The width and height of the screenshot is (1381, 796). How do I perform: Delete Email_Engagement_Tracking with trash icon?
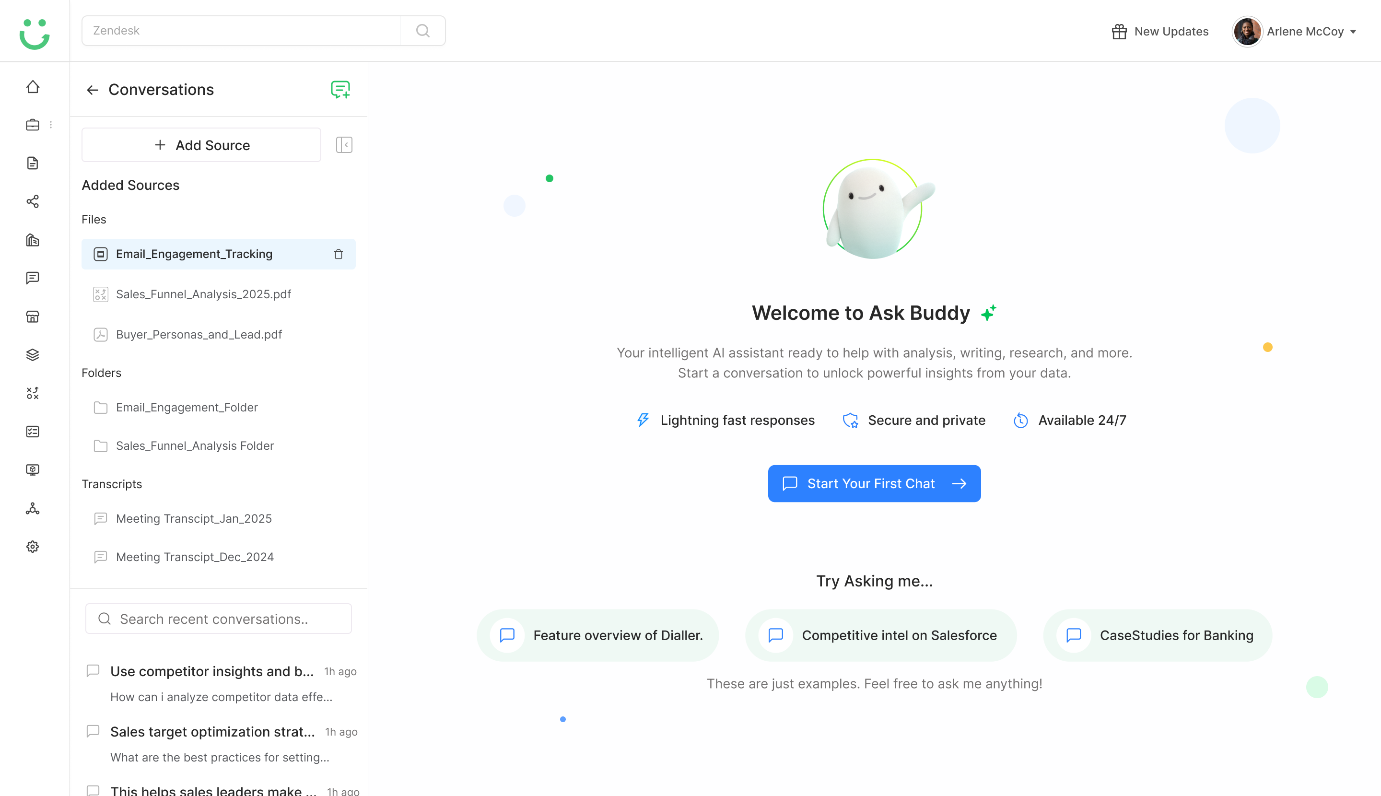coord(339,254)
